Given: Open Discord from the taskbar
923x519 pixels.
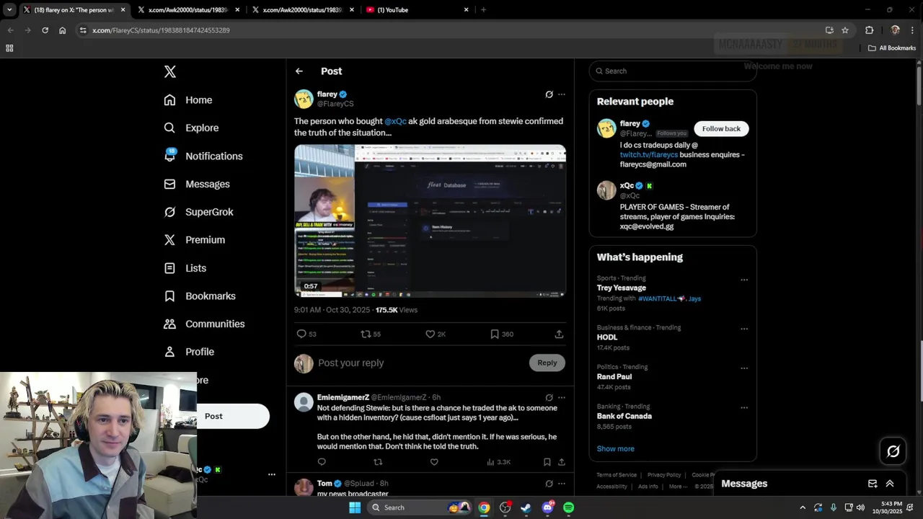Looking at the screenshot, I should 547,507.
